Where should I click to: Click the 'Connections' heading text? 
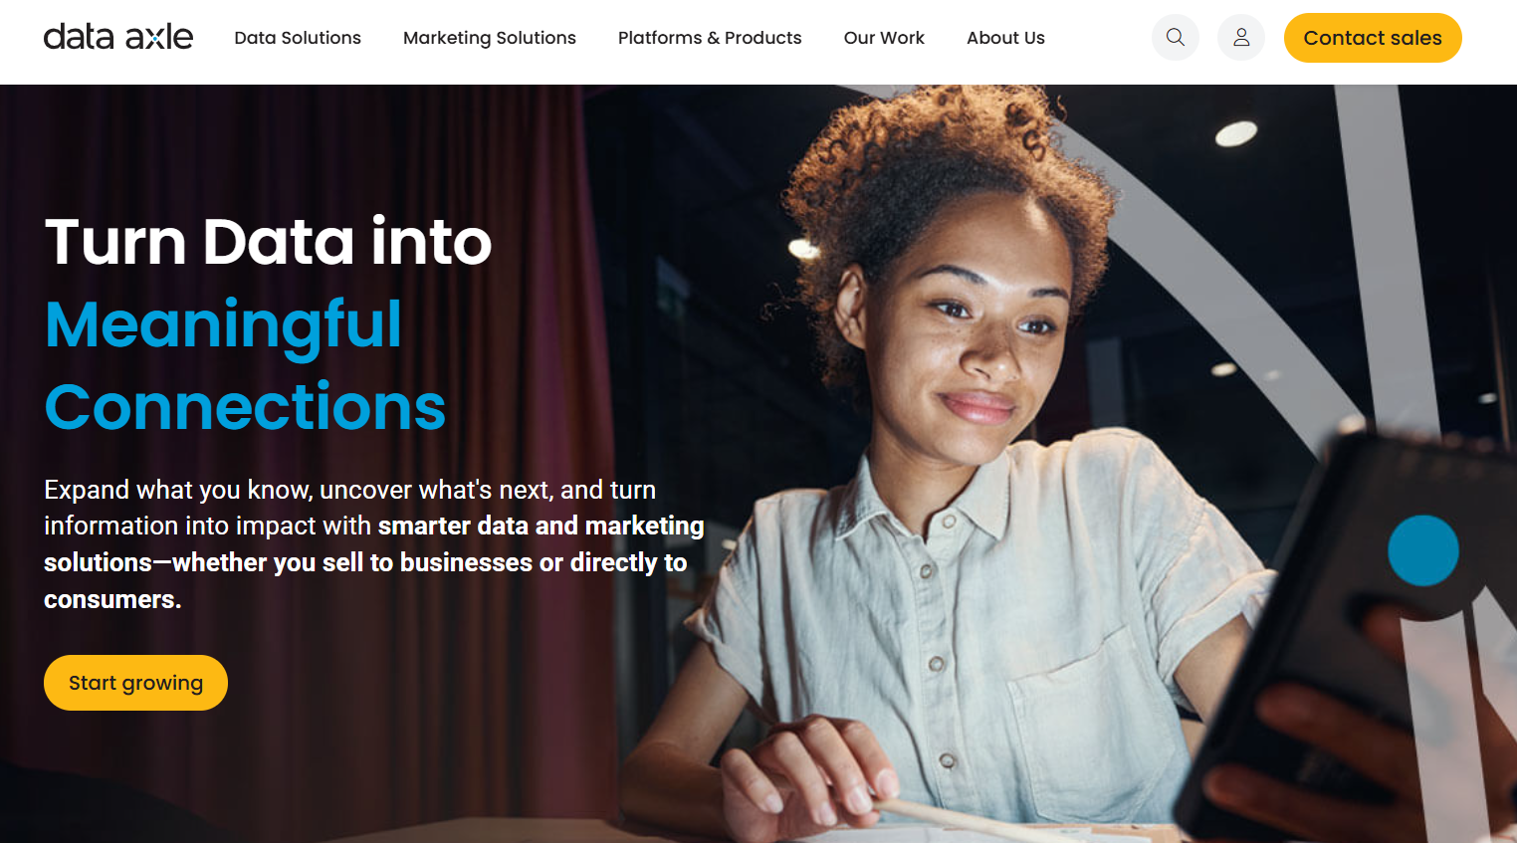pos(245,407)
